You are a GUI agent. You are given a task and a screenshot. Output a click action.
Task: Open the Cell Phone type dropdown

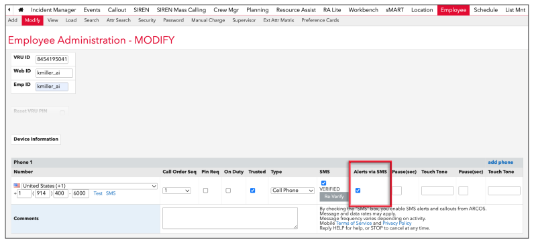pos(292,191)
